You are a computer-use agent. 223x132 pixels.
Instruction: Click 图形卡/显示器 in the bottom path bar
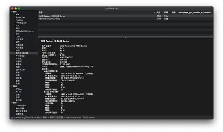56,117
